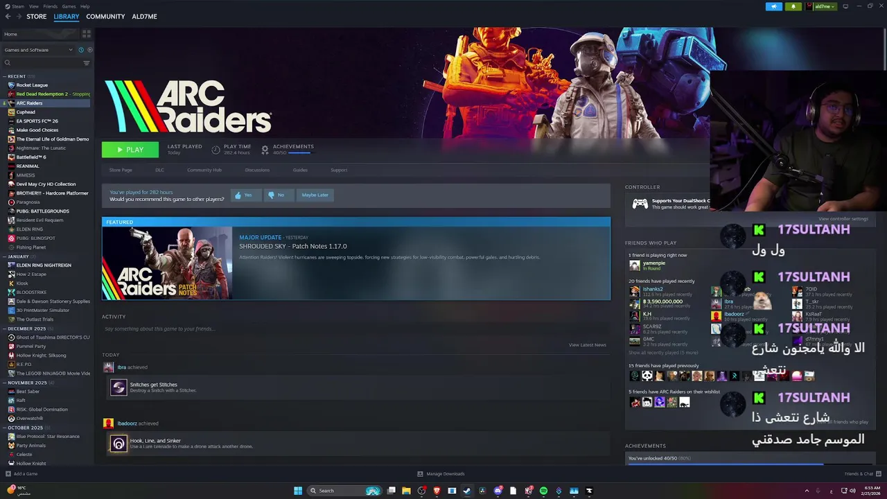Open the View menu
887x499 pixels.
[34, 6]
